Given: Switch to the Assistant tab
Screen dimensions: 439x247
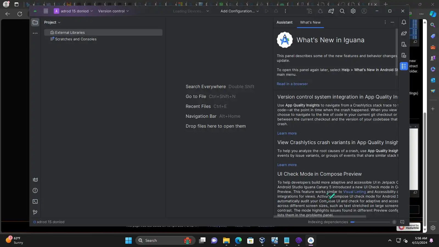Looking at the screenshot, I should pyautogui.click(x=285, y=22).
